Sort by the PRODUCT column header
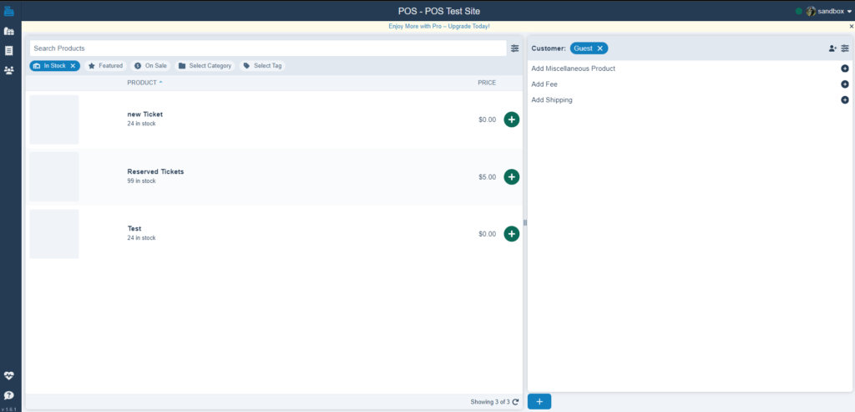 (x=144, y=83)
